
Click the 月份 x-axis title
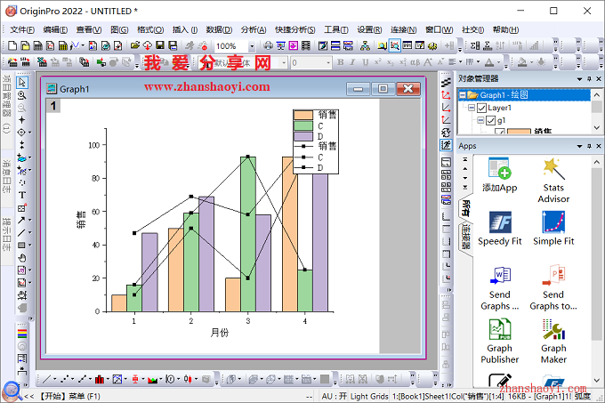pos(220,333)
